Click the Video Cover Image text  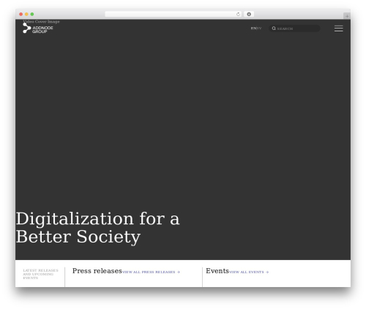(x=41, y=21)
